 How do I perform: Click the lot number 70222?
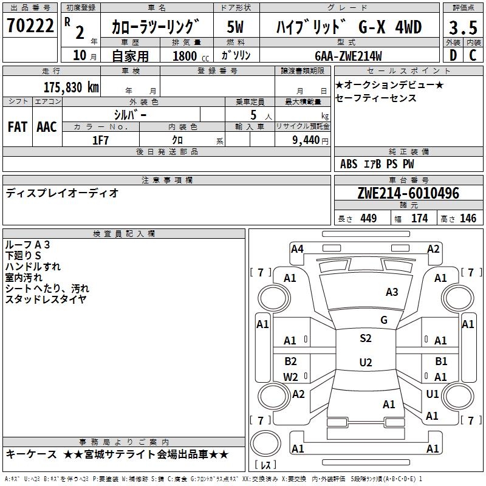pyautogui.click(x=30, y=26)
